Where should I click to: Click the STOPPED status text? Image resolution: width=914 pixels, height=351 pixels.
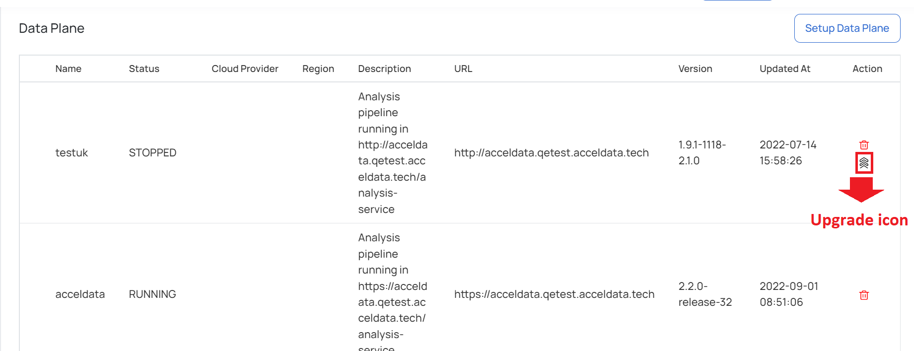click(152, 153)
